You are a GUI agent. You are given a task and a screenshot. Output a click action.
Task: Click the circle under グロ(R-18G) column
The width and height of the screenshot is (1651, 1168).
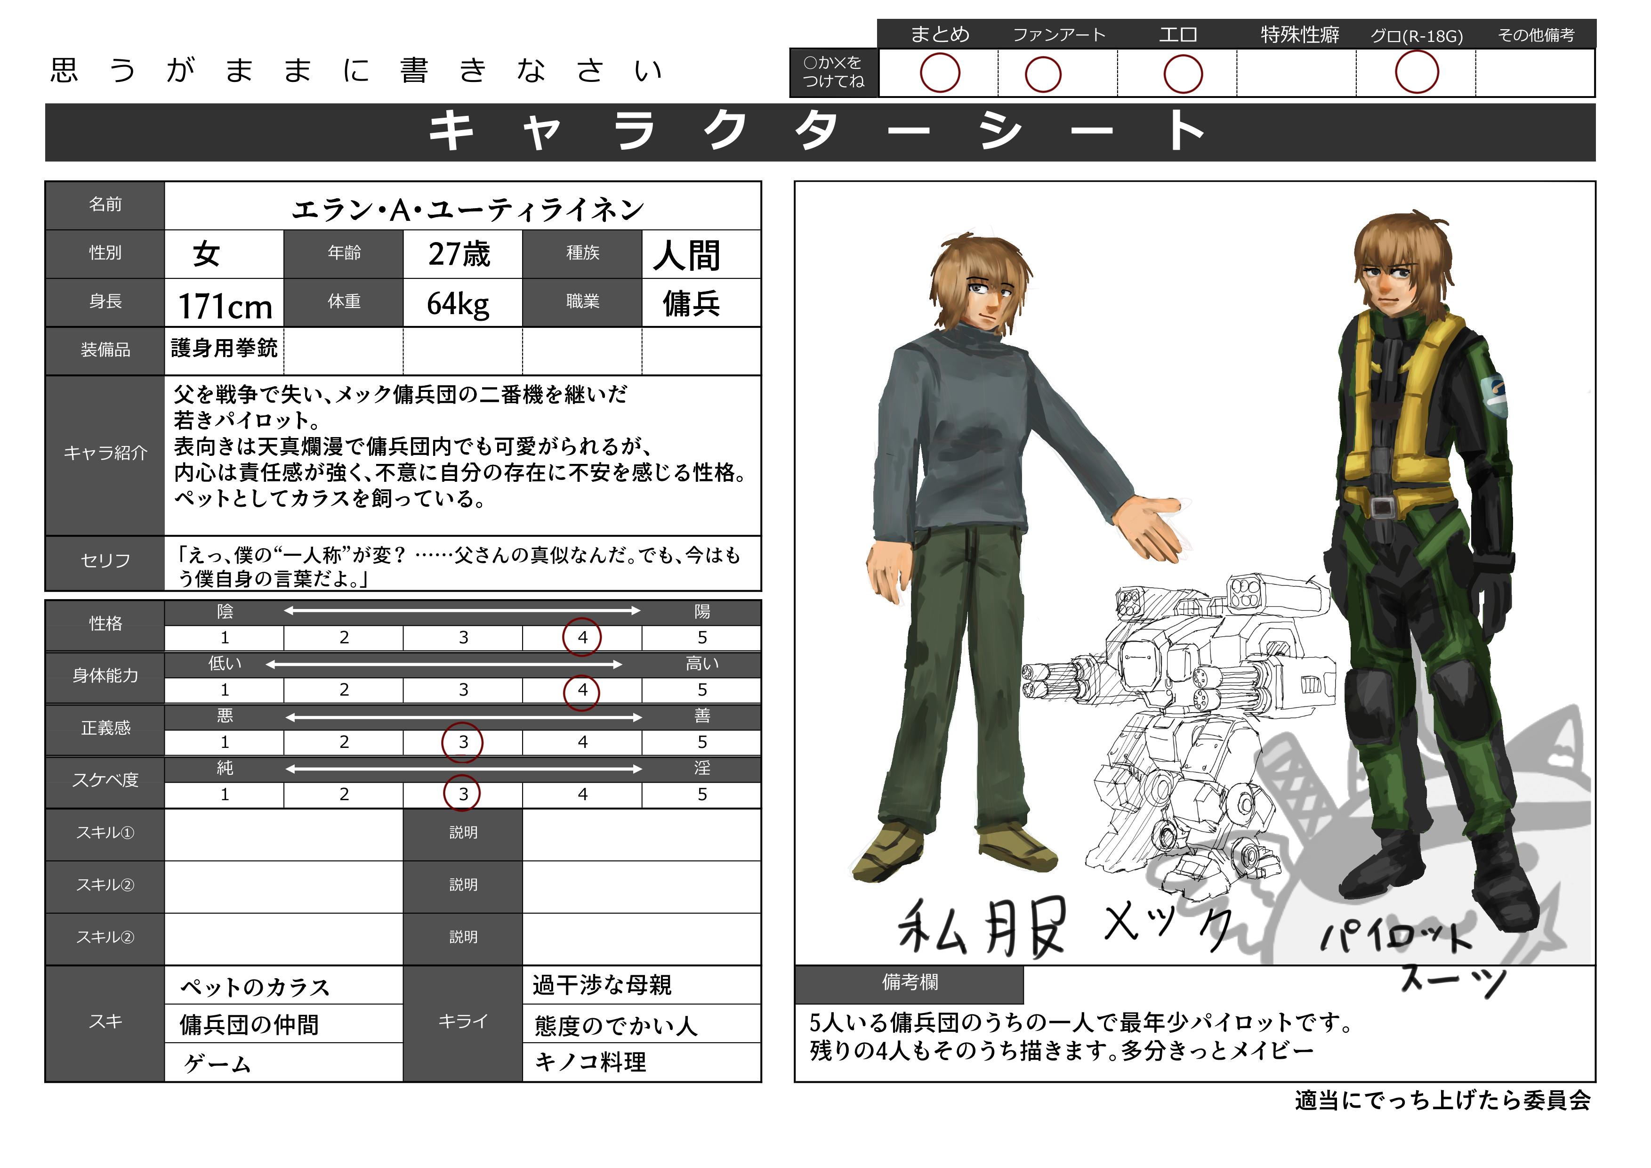1416,73
